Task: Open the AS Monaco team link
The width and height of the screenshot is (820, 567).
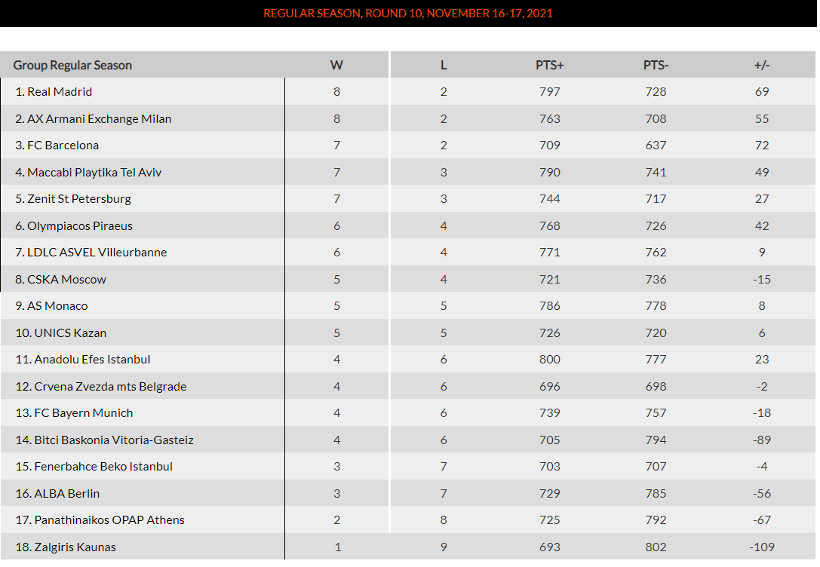Action: pyautogui.click(x=57, y=306)
